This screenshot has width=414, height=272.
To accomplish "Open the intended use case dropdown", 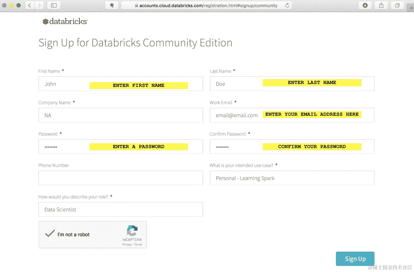I will [x=292, y=178].
